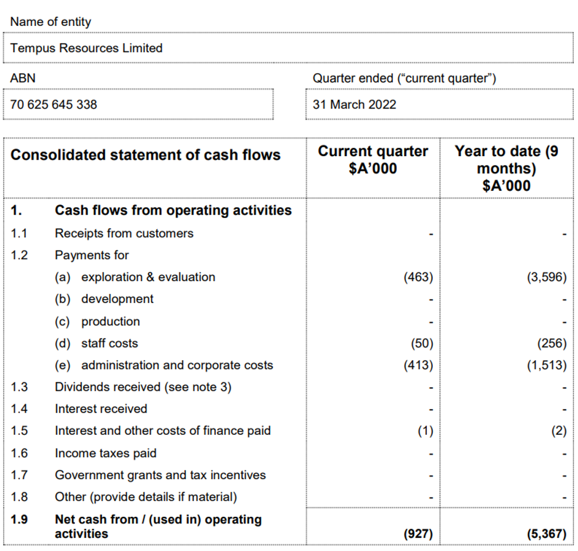The width and height of the screenshot is (578, 551).
Task: Select the Income taxes paid row label
Action: [x=106, y=453]
